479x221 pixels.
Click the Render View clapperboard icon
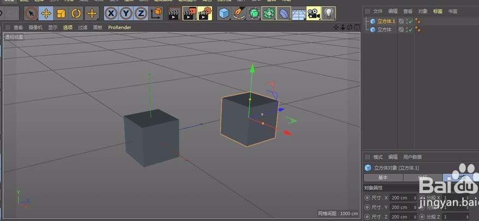[x=173, y=13]
